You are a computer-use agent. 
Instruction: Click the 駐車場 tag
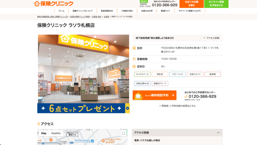213,74
